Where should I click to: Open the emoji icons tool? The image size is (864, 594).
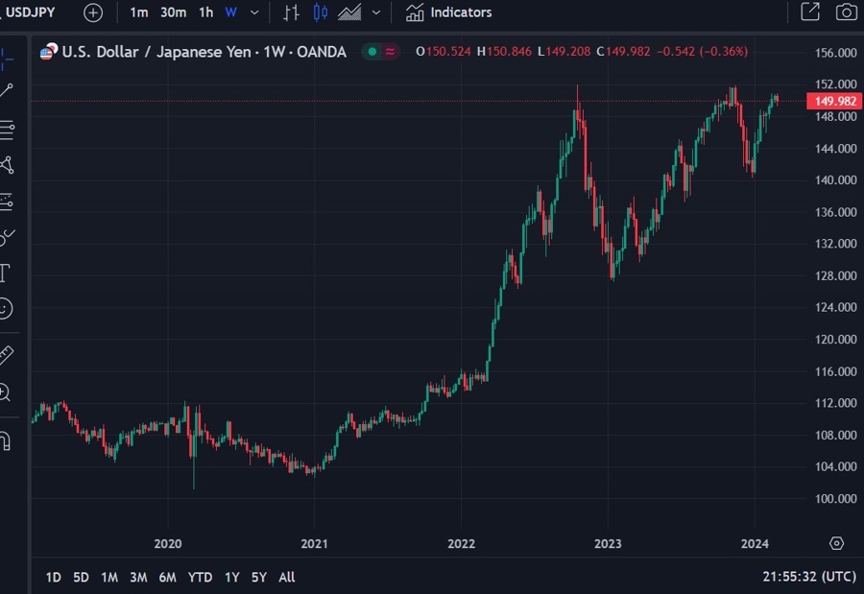pos(5,309)
